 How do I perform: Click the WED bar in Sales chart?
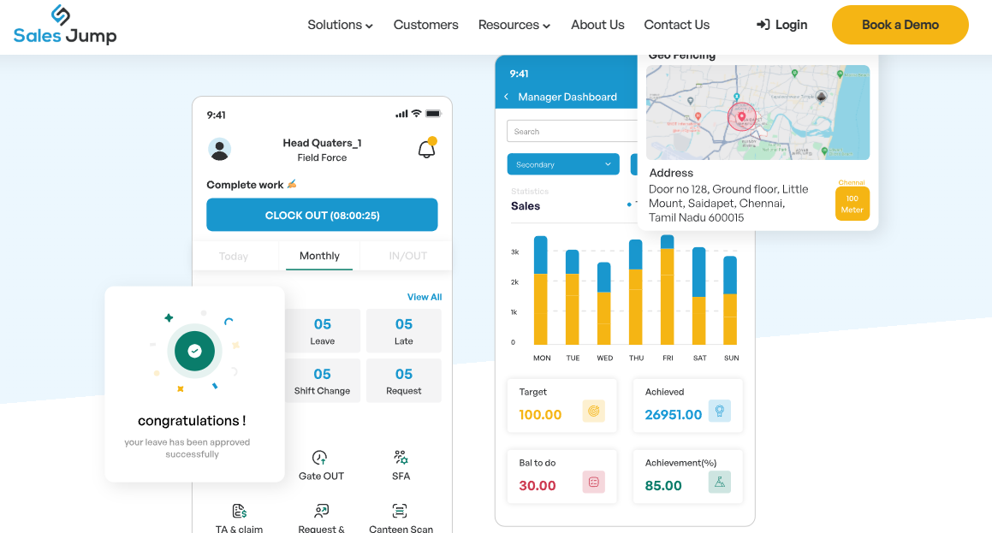point(603,304)
